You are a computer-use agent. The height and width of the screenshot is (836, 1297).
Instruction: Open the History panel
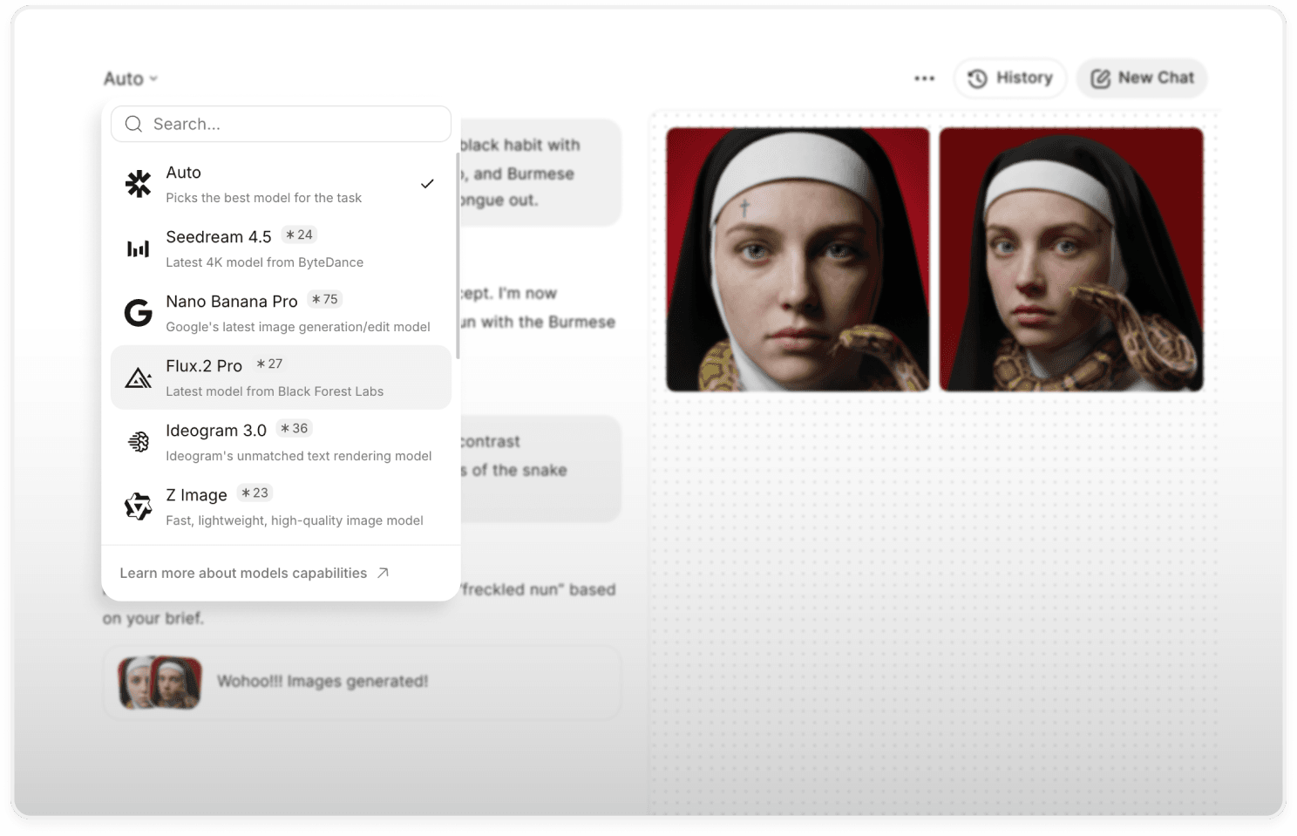click(x=1010, y=78)
